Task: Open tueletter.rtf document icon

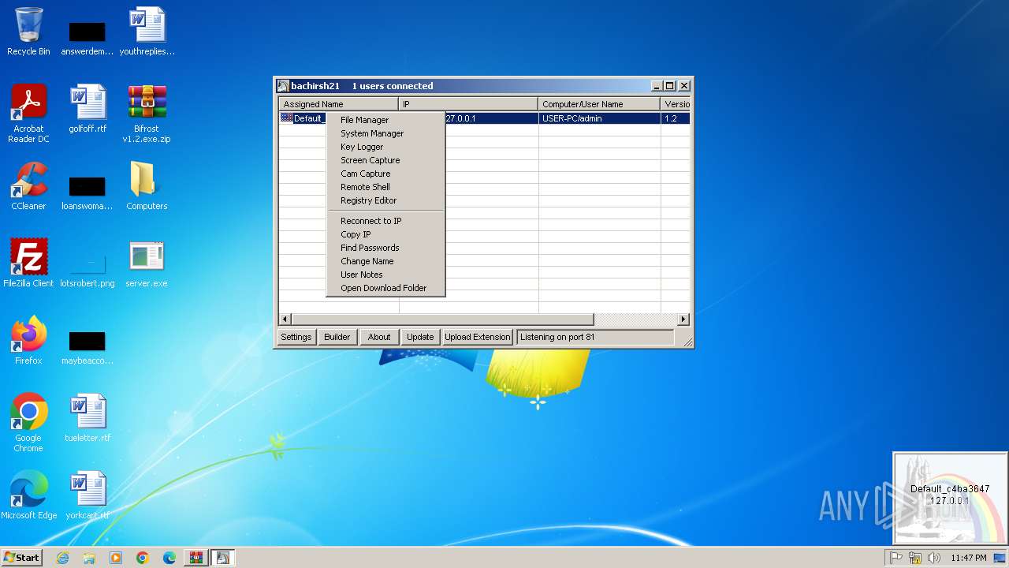Action: coord(87,418)
